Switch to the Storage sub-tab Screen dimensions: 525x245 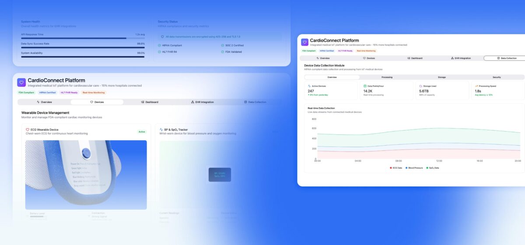click(x=442, y=77)
